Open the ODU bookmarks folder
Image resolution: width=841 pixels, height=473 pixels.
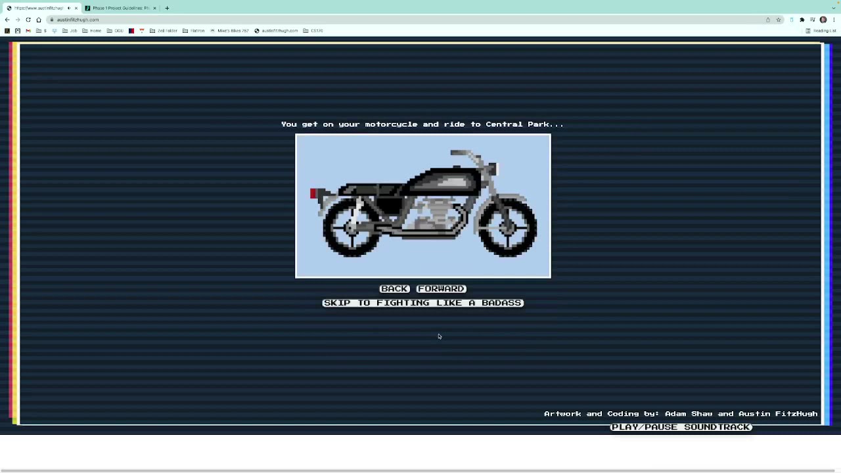[115, 31]
